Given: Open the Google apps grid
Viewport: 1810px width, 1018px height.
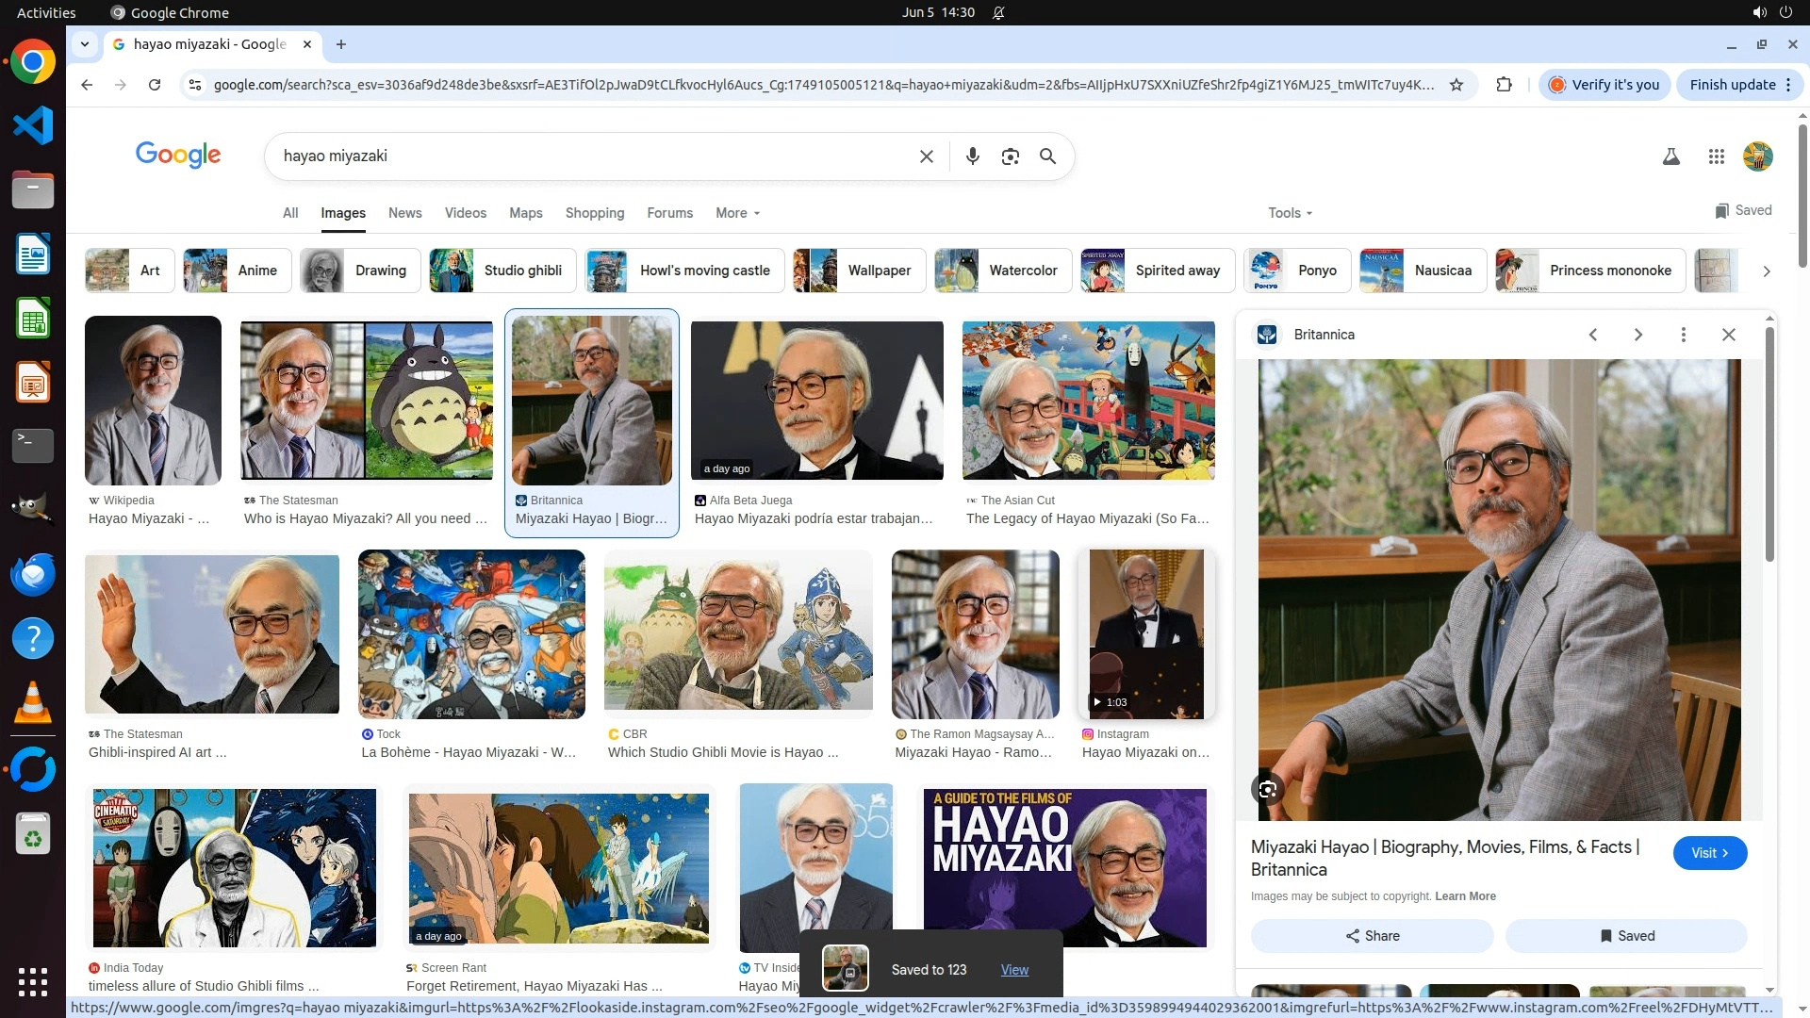Looking at the screenshot, I should pos(1716,156).
